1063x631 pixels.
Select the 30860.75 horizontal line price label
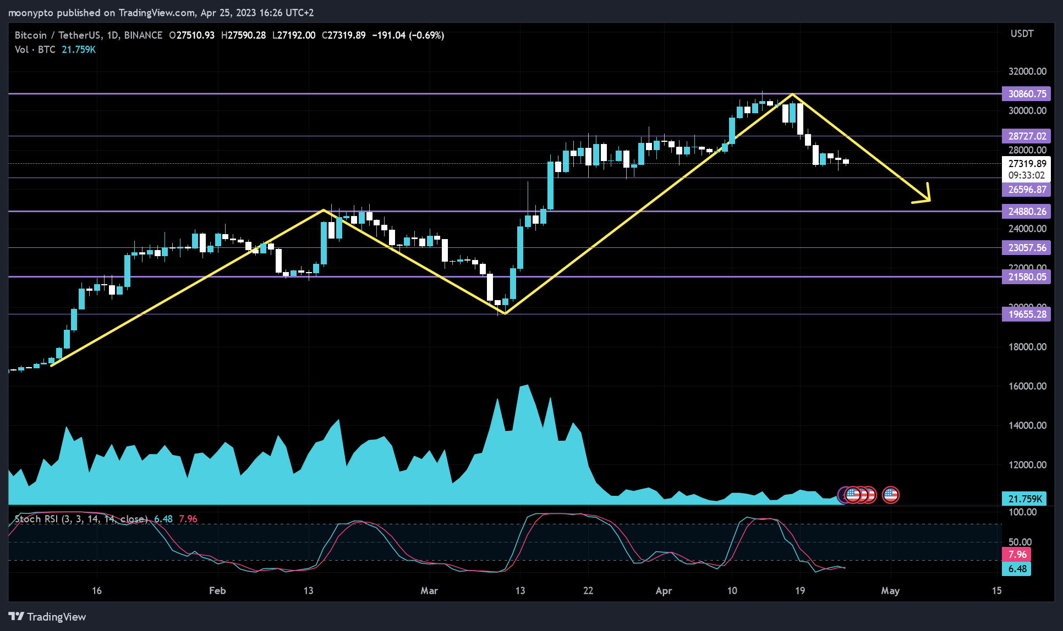click(x=1026, y=94)
